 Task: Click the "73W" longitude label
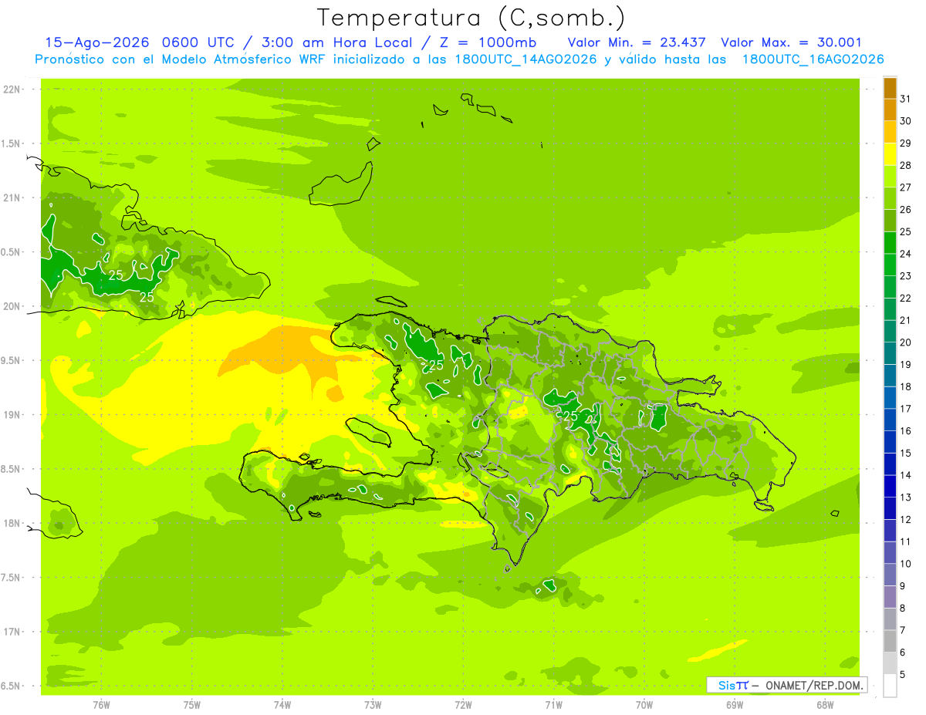373,705
